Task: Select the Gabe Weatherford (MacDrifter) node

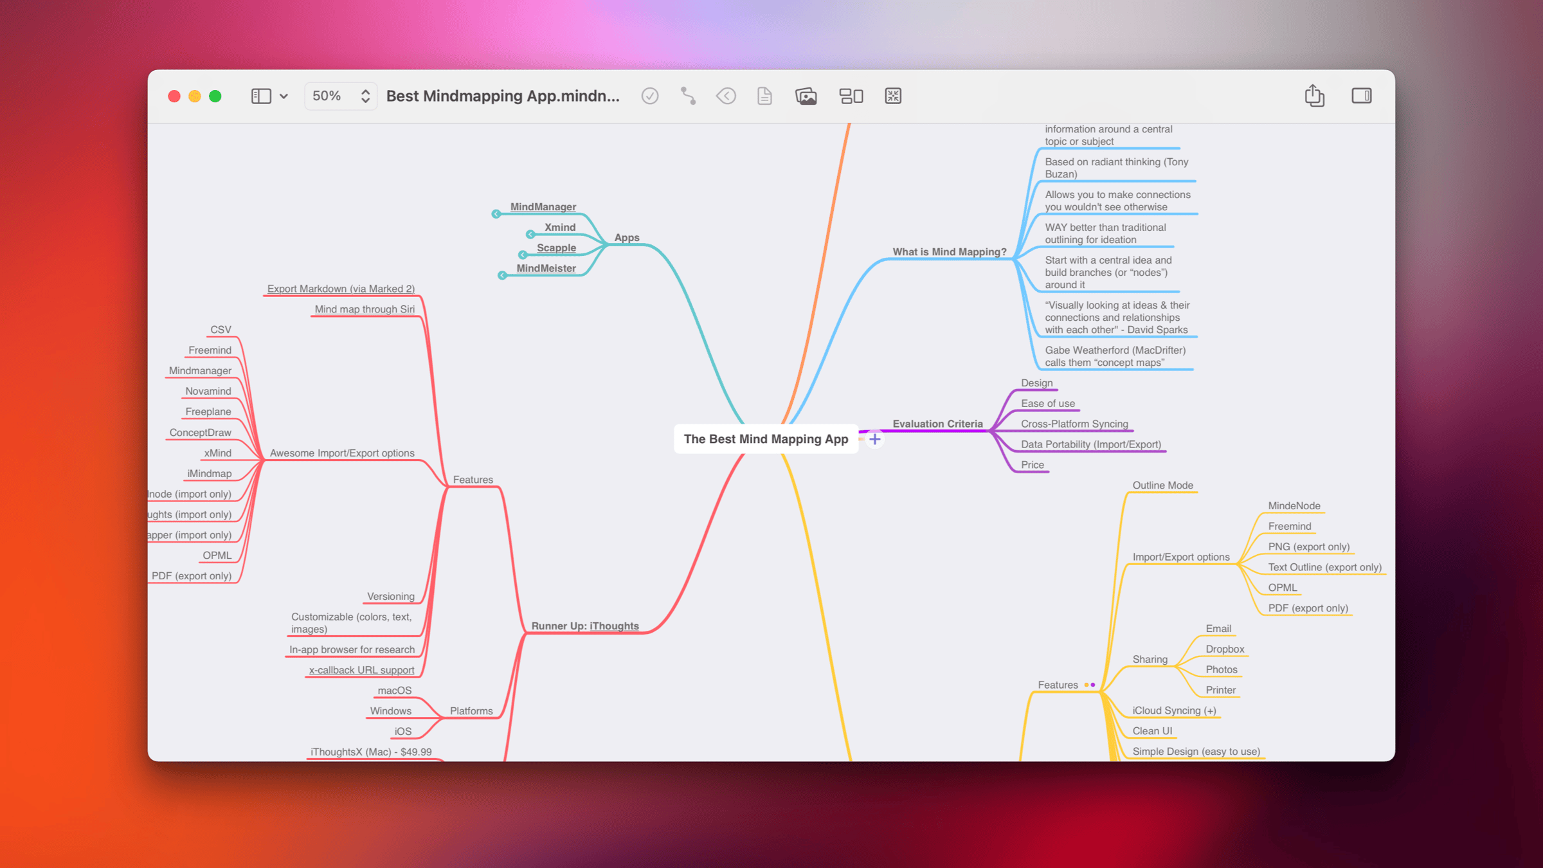Action: (1115, 357)
